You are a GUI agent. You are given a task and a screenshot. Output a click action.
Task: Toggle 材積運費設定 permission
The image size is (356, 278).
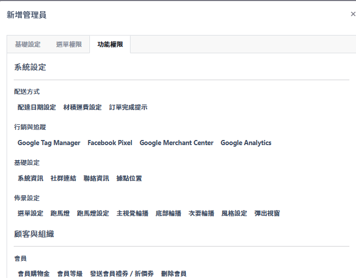click(x=82, y=107)
